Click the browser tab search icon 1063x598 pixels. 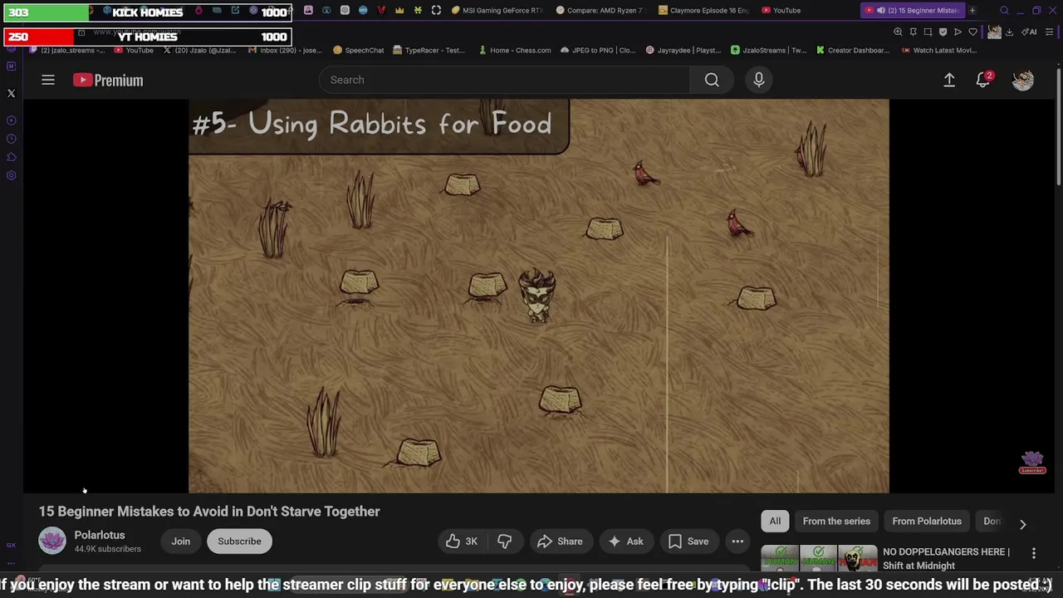pyautogui.click(x=1004, y=10)
